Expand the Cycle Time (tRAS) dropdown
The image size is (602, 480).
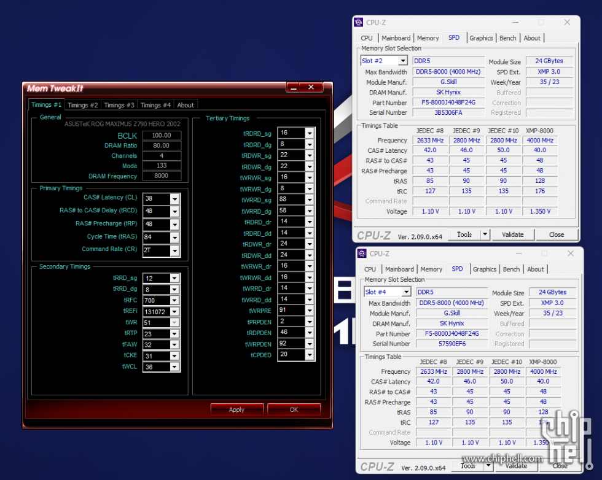point(174,238)
